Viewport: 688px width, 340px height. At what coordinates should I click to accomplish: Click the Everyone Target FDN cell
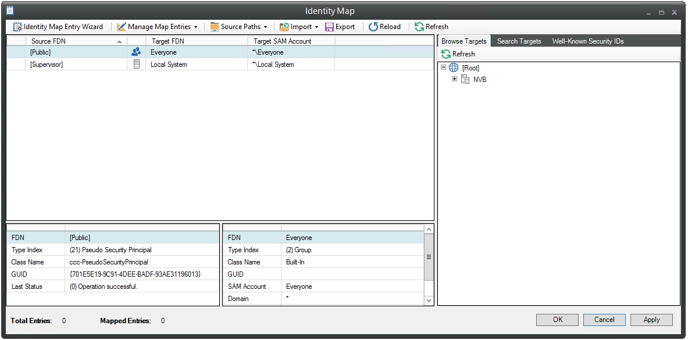[x=198, y=52]
